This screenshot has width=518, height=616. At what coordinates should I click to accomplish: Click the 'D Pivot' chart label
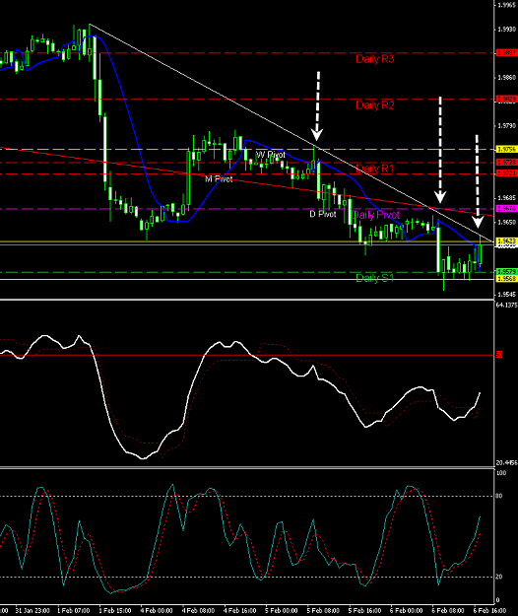pos(323,214)
